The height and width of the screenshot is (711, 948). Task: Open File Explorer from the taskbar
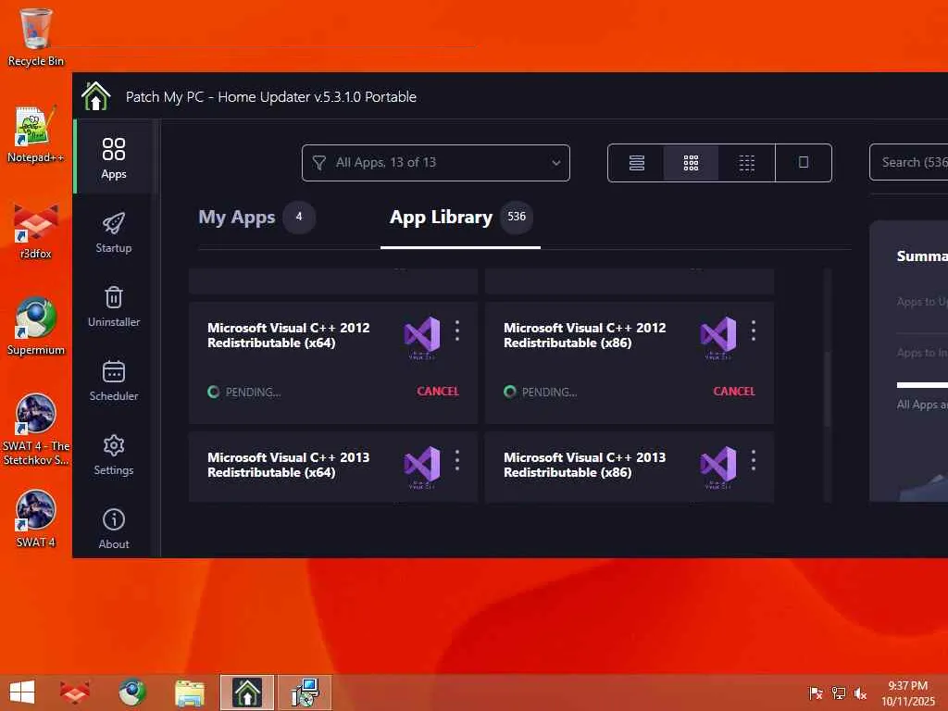tap(189, 692)
